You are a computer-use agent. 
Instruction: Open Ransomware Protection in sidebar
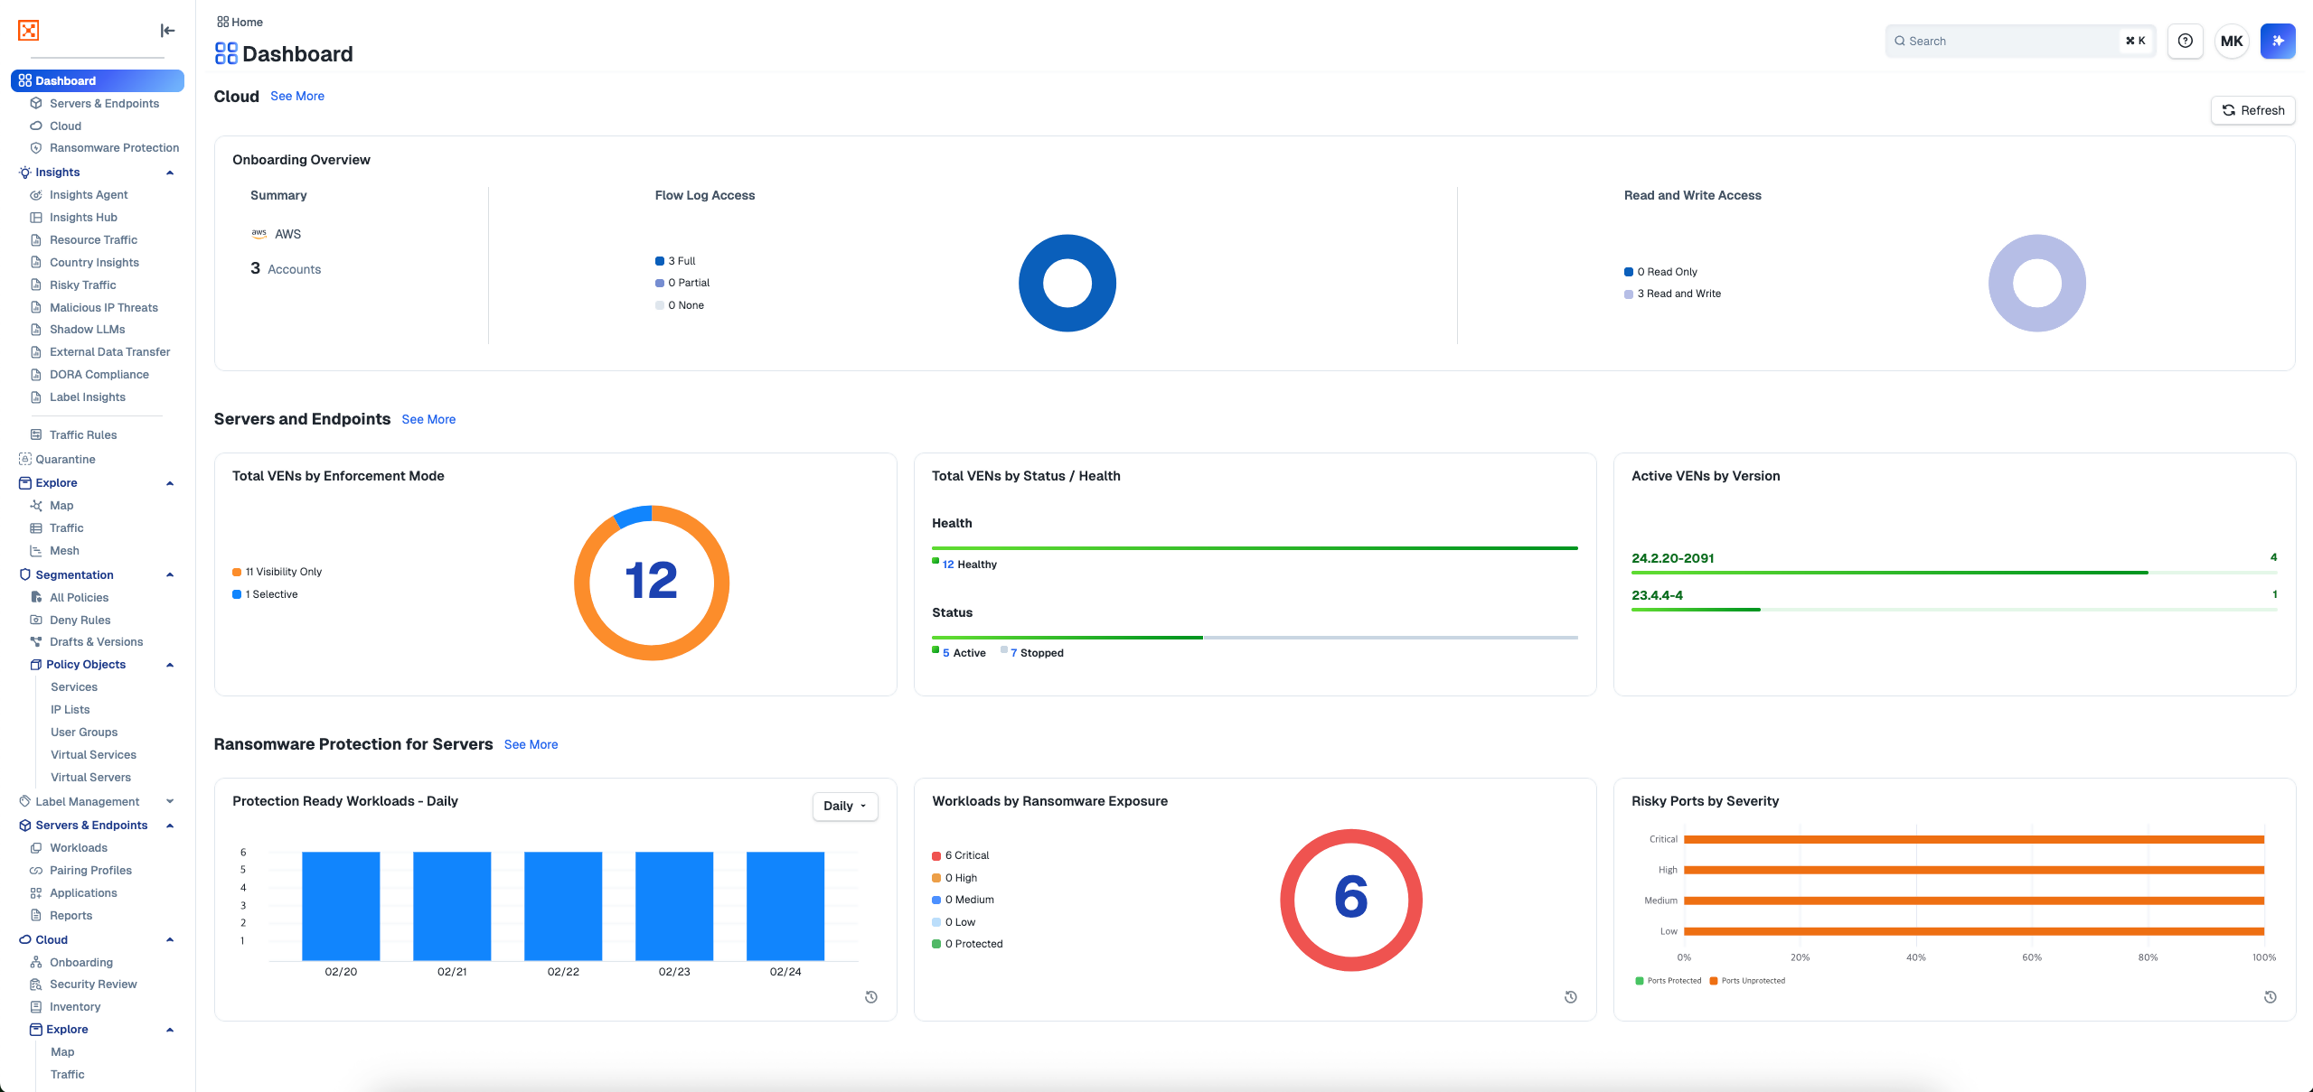pos(114,148)
